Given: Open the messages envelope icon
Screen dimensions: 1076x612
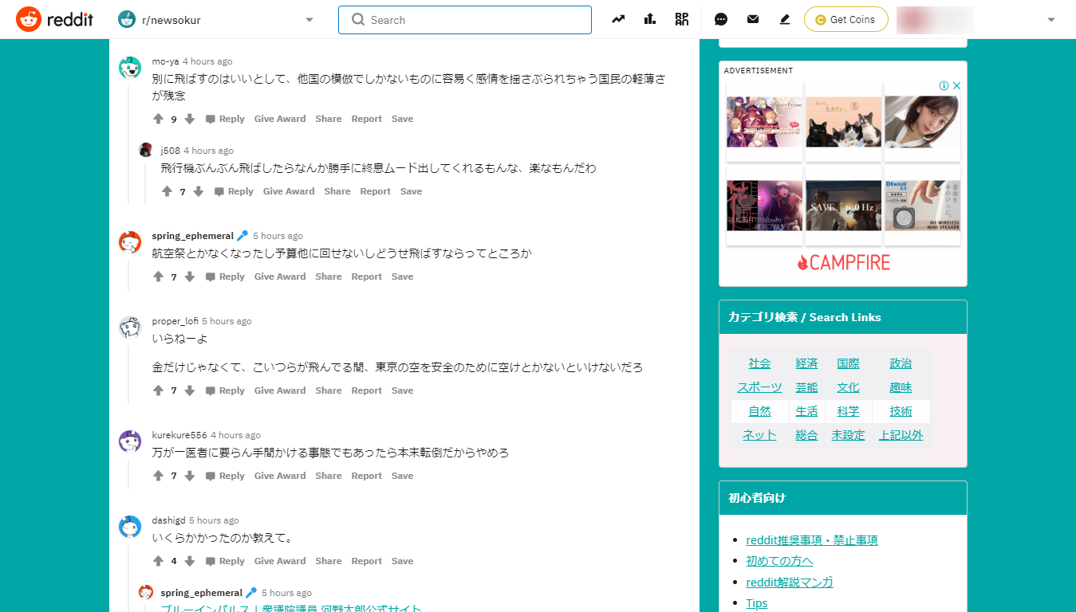Looking at the screenshot, I should 753,19.
